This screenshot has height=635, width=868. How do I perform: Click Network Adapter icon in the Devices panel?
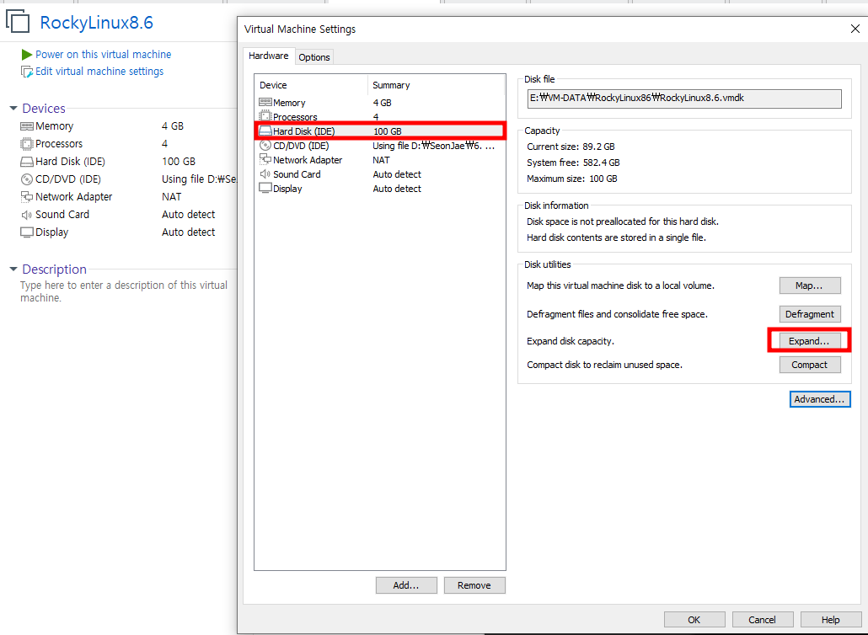click(x=27, y=197)
